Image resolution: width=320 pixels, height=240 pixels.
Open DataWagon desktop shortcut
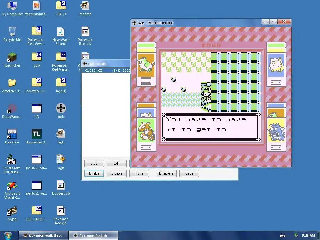12,111
